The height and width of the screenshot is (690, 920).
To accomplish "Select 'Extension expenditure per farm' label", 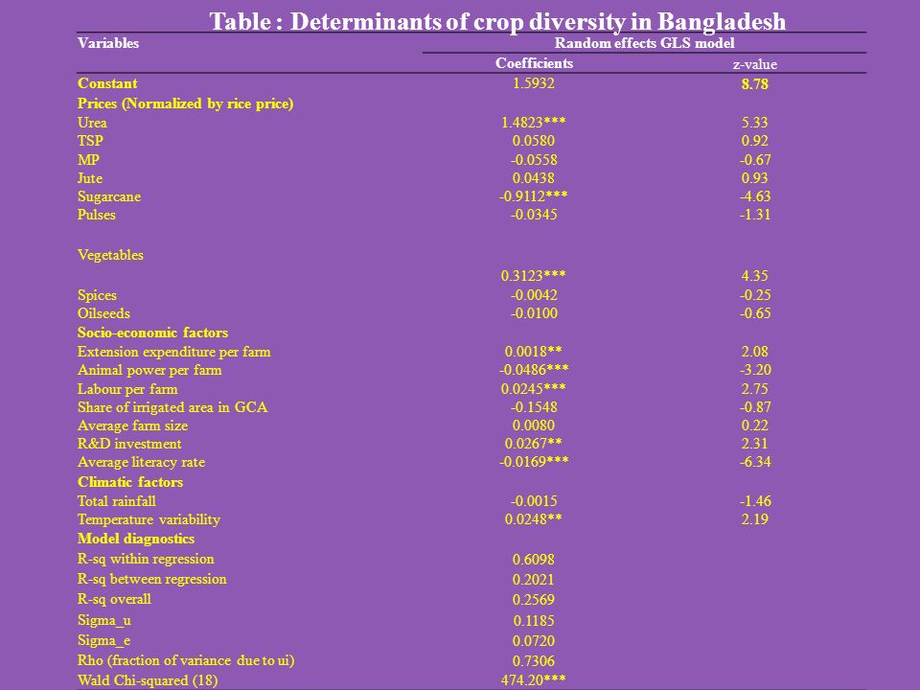I will tap(174, 352).
